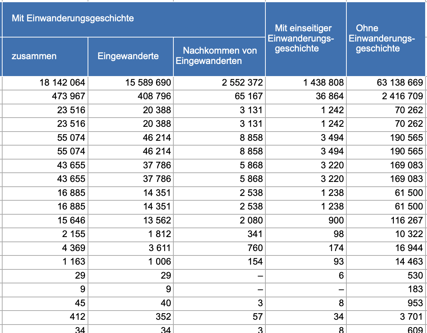
Task: Select the cell with value 45
Action: 45,303
